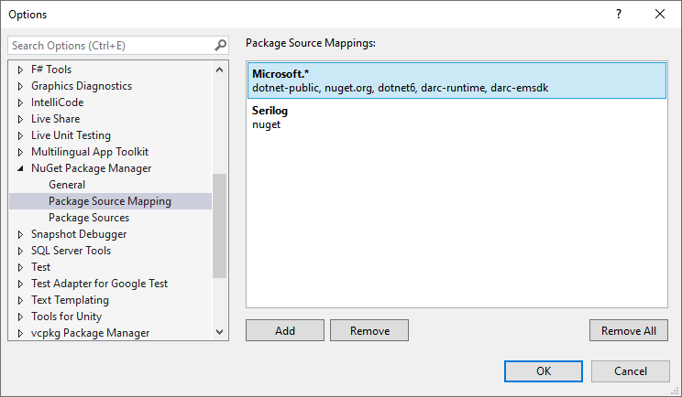
Task: Click the "nuget" source under Serilog
Action: [266, 125]
